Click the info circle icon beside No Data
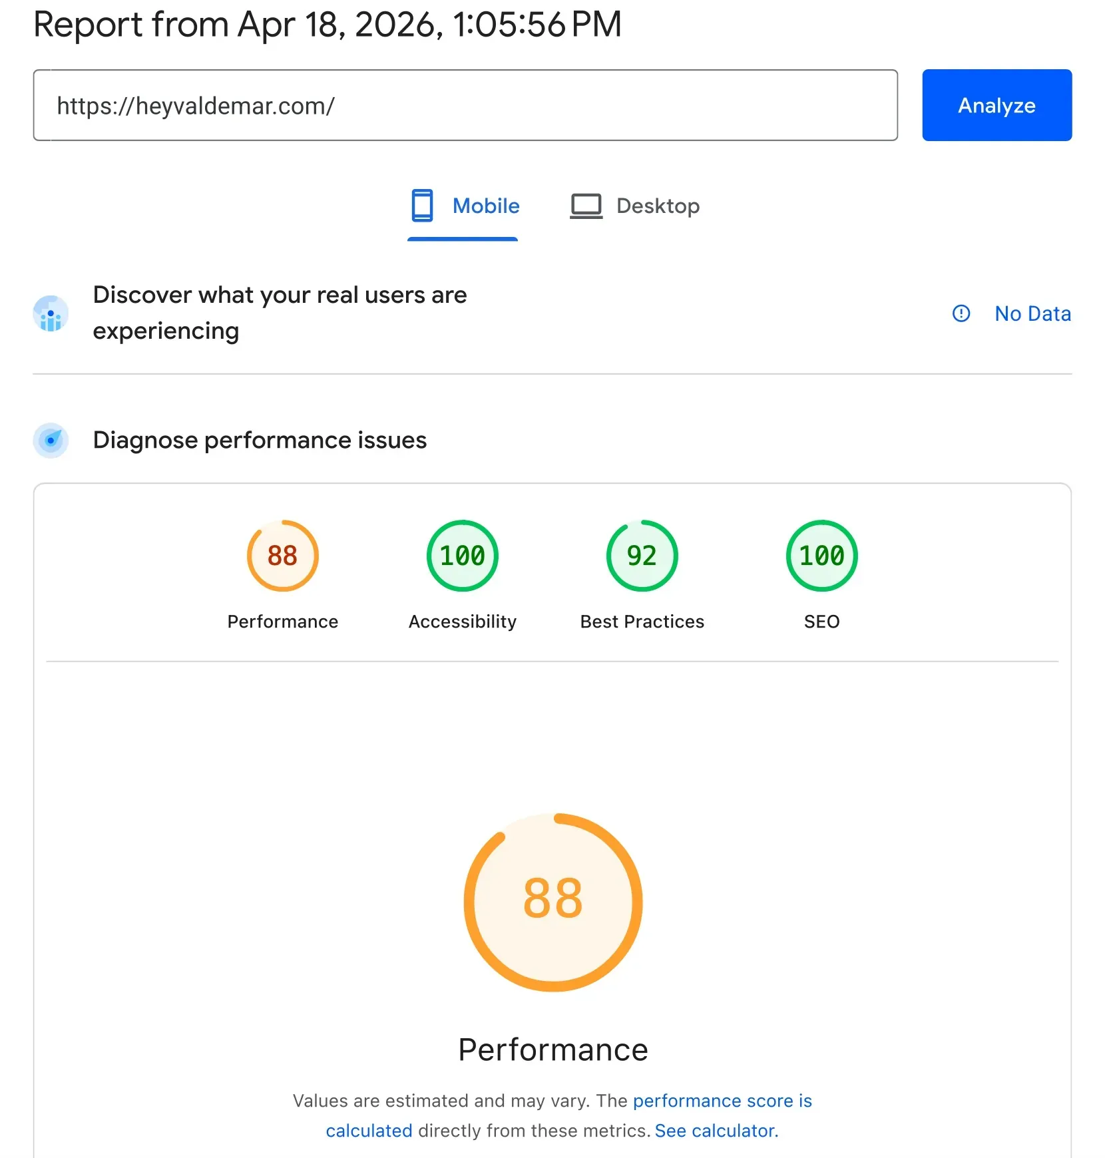1105x1158 pixels. (961, 313)
